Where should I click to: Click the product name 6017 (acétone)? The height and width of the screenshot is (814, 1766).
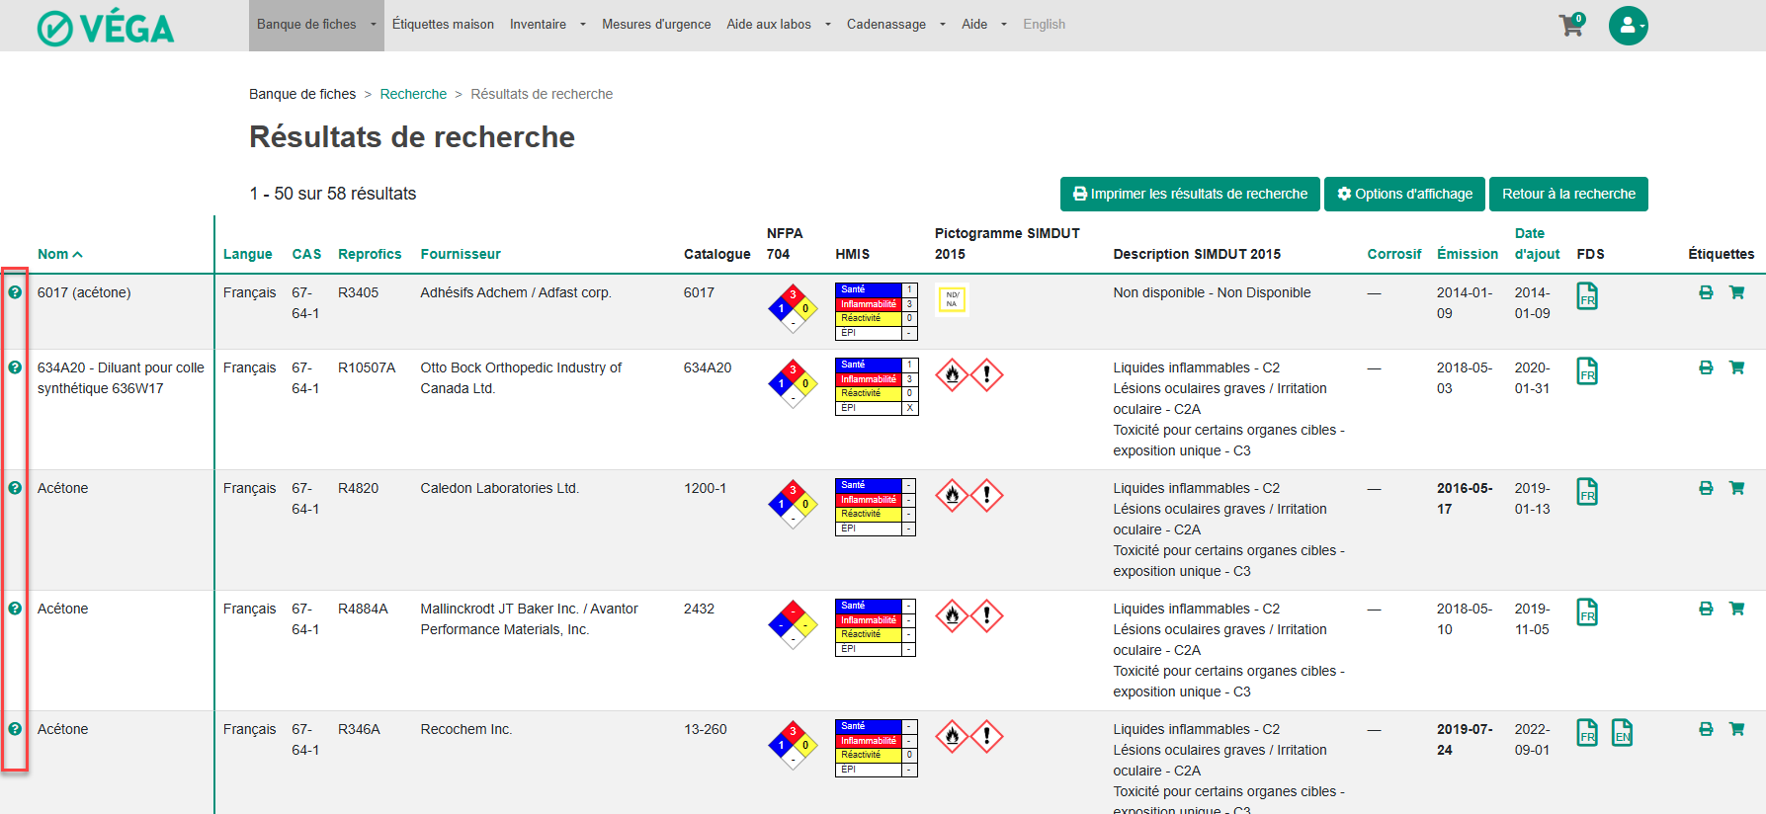[84, 292]
